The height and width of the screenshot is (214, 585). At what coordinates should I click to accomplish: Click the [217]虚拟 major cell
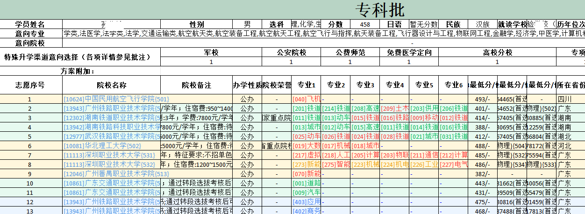(x=306, y=155)
